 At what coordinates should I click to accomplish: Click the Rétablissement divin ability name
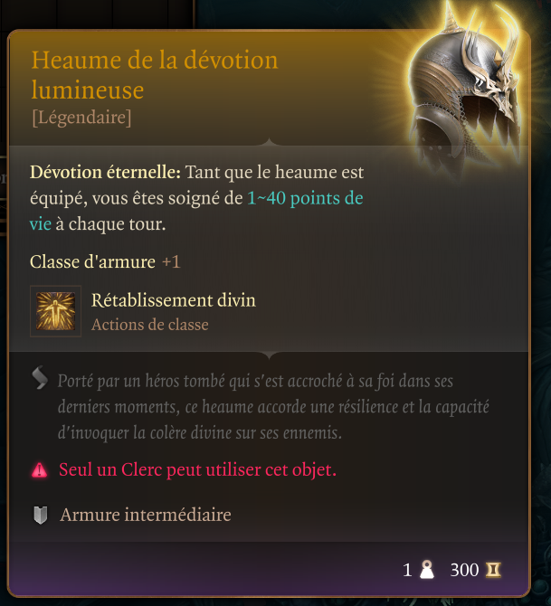click(173, 300)
